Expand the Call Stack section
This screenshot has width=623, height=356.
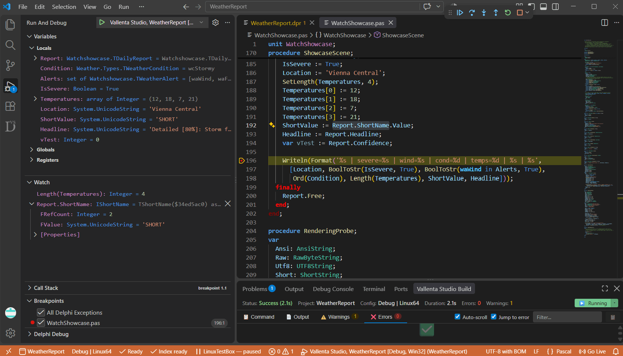tap(29, 288)
